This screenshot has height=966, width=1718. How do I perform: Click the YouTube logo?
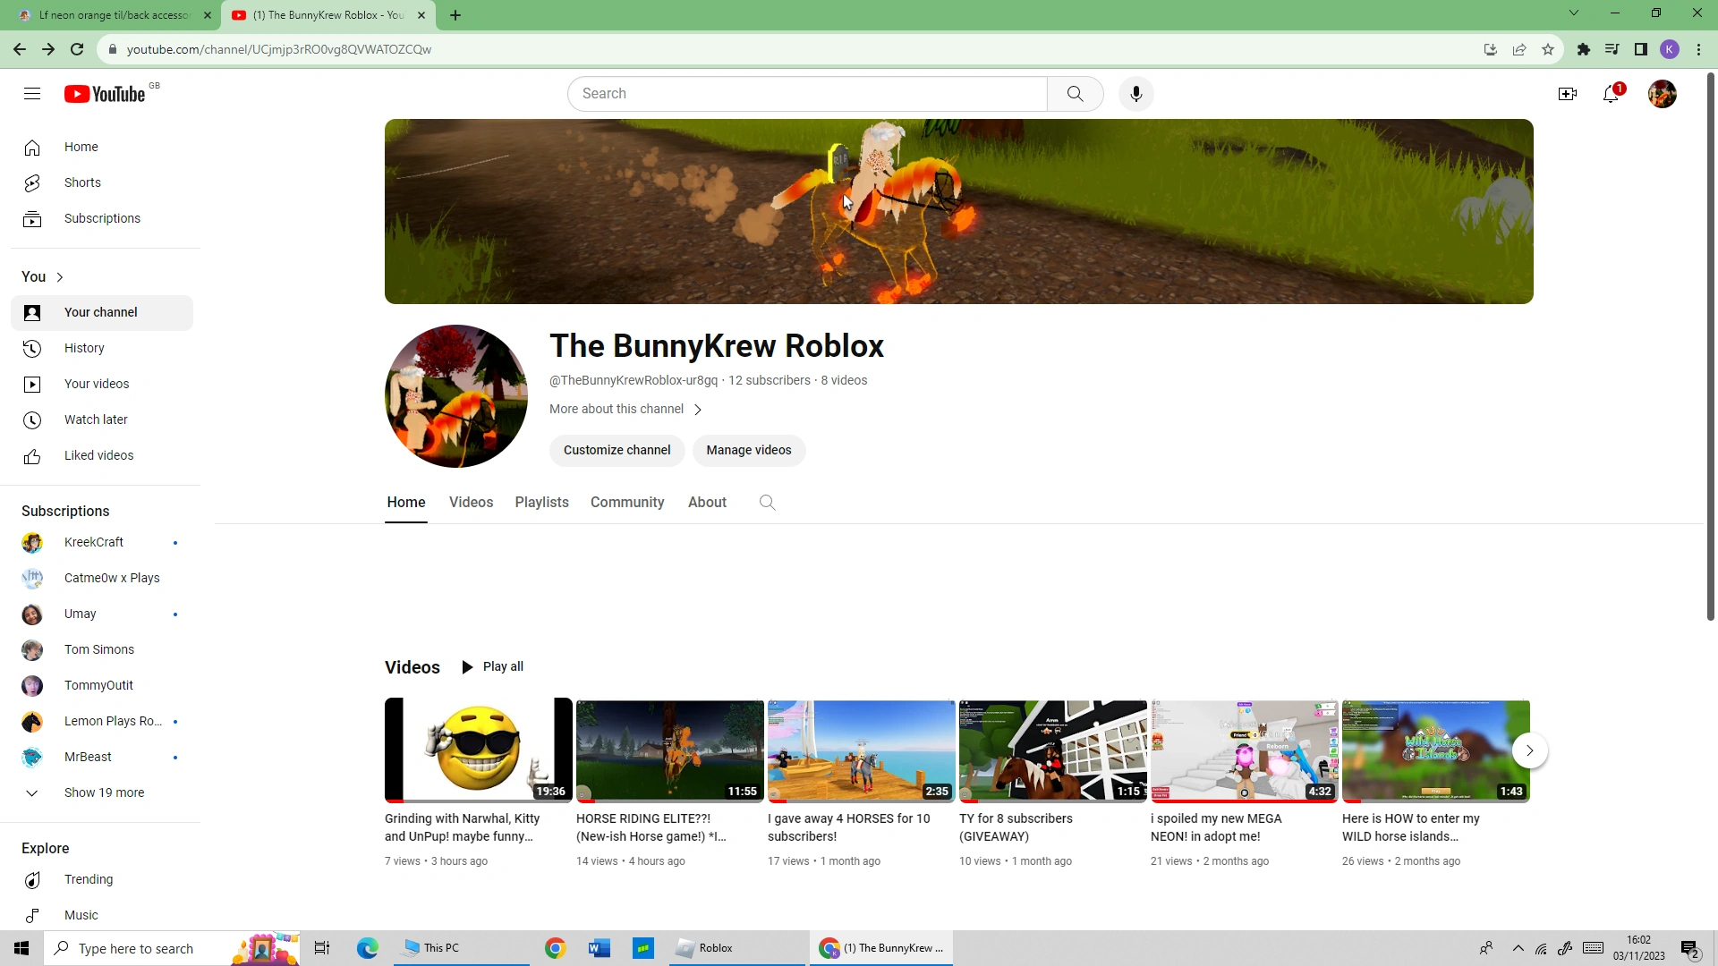click(x=104, y=93)
